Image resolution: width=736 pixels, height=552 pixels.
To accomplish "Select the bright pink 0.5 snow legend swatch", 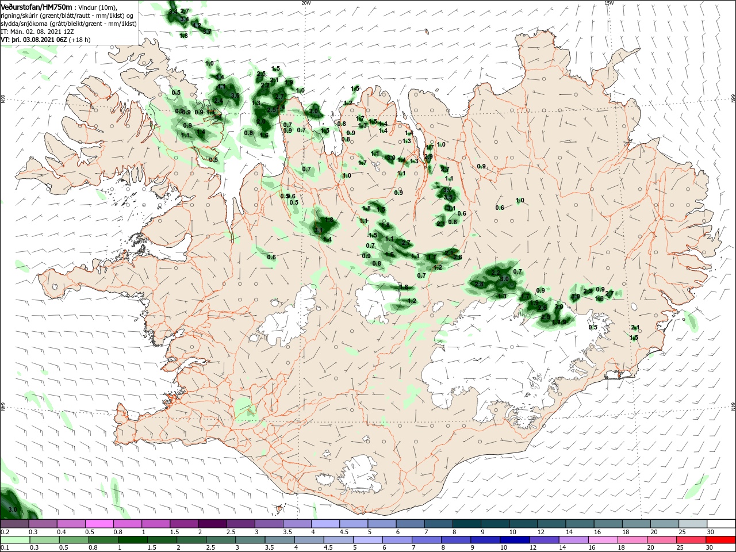I will coord(99,524).
